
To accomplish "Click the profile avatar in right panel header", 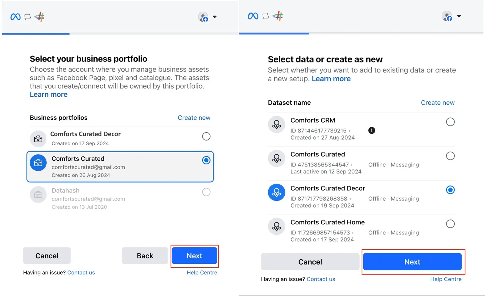I will pyautogui.click(x=447, y=16).
